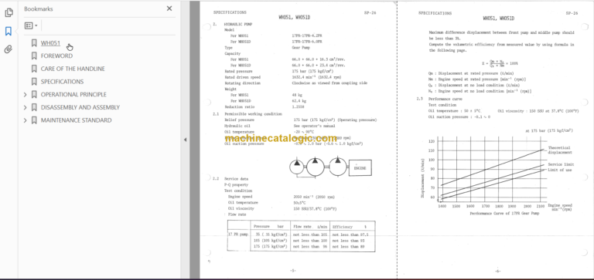This screenshot has width=594, height=280.
Task: Click the Bookmarks panel title
Action: (x=39, y=8)
